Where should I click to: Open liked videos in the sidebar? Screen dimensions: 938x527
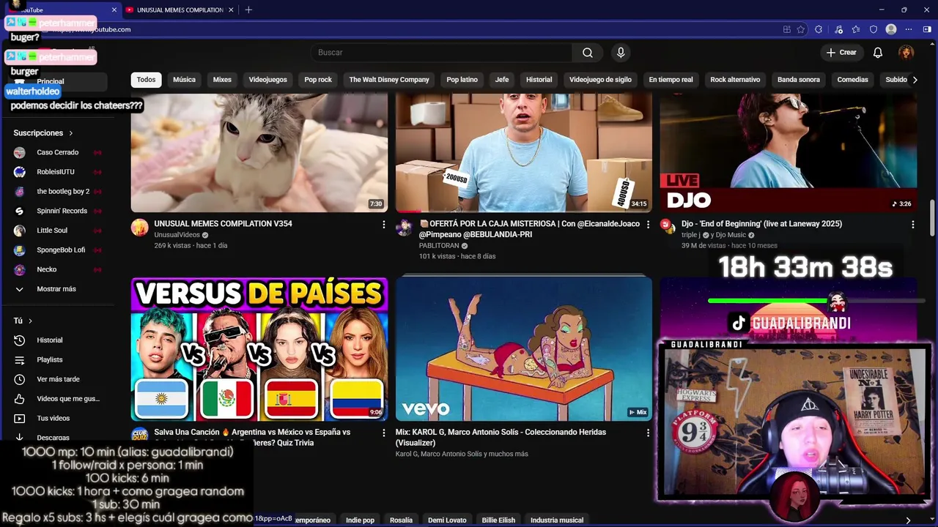[x=67, y=399]
